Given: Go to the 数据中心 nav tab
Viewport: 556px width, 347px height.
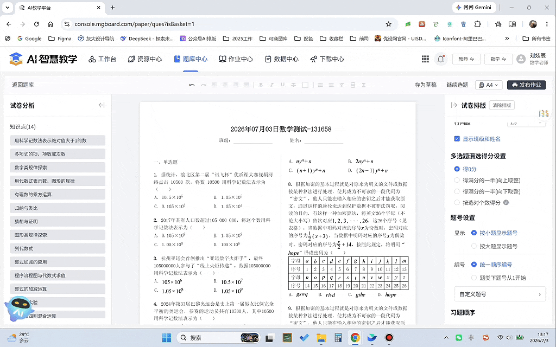Looking at the screenshot, I should (282, 59).
